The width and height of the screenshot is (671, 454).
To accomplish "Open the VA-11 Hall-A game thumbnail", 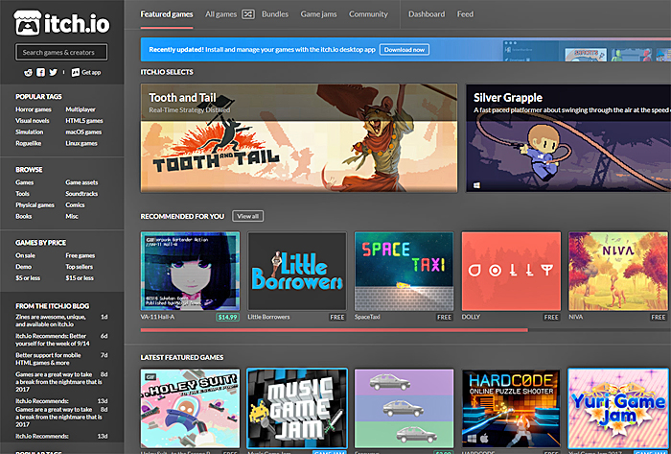I will [190, 271].
